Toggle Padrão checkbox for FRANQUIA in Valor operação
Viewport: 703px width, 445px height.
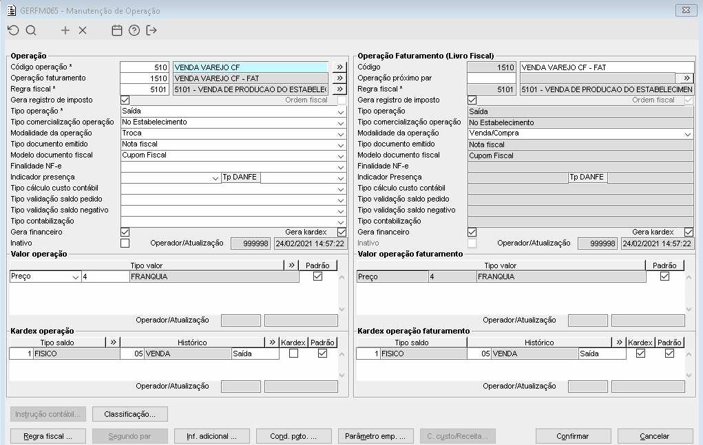[318, 276]
